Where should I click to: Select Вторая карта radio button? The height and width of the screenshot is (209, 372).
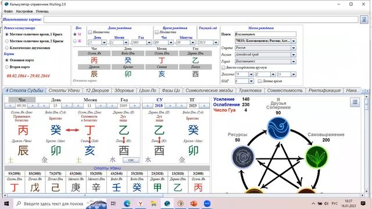coord(7,67)
